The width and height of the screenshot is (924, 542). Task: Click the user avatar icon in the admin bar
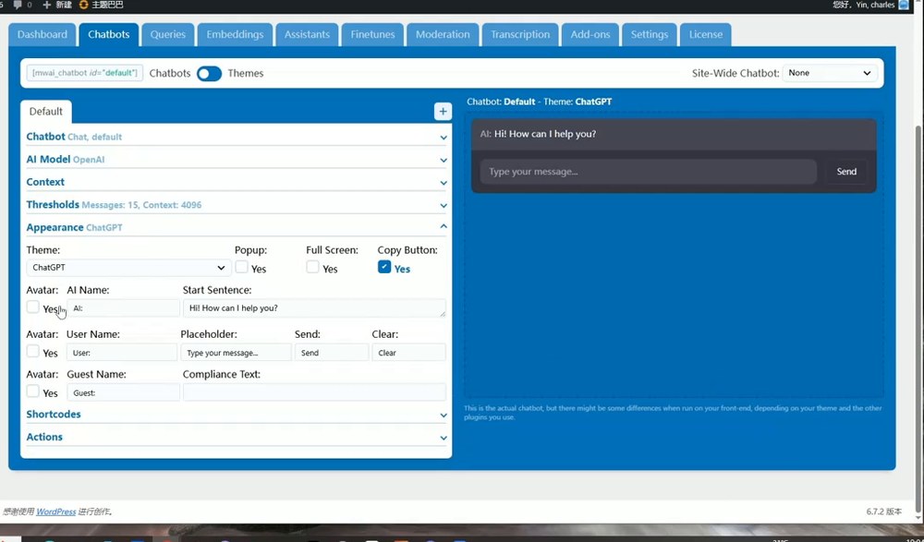(904, 5)
